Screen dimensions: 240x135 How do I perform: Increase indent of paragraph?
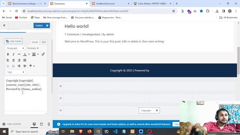pyautogui.click(x=25, y=66)
